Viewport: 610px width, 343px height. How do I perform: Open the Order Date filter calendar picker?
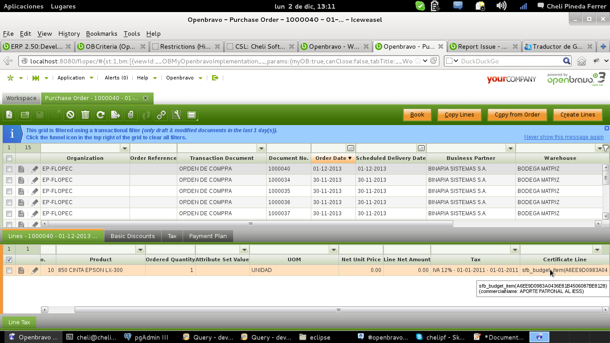point(351,148)
